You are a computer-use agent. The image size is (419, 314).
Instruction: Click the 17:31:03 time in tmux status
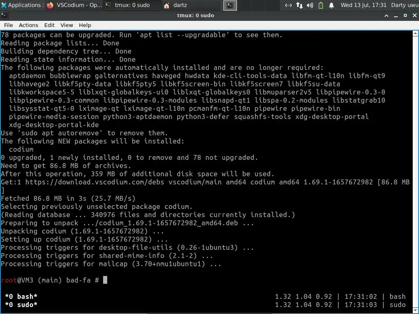click(361, 305)
